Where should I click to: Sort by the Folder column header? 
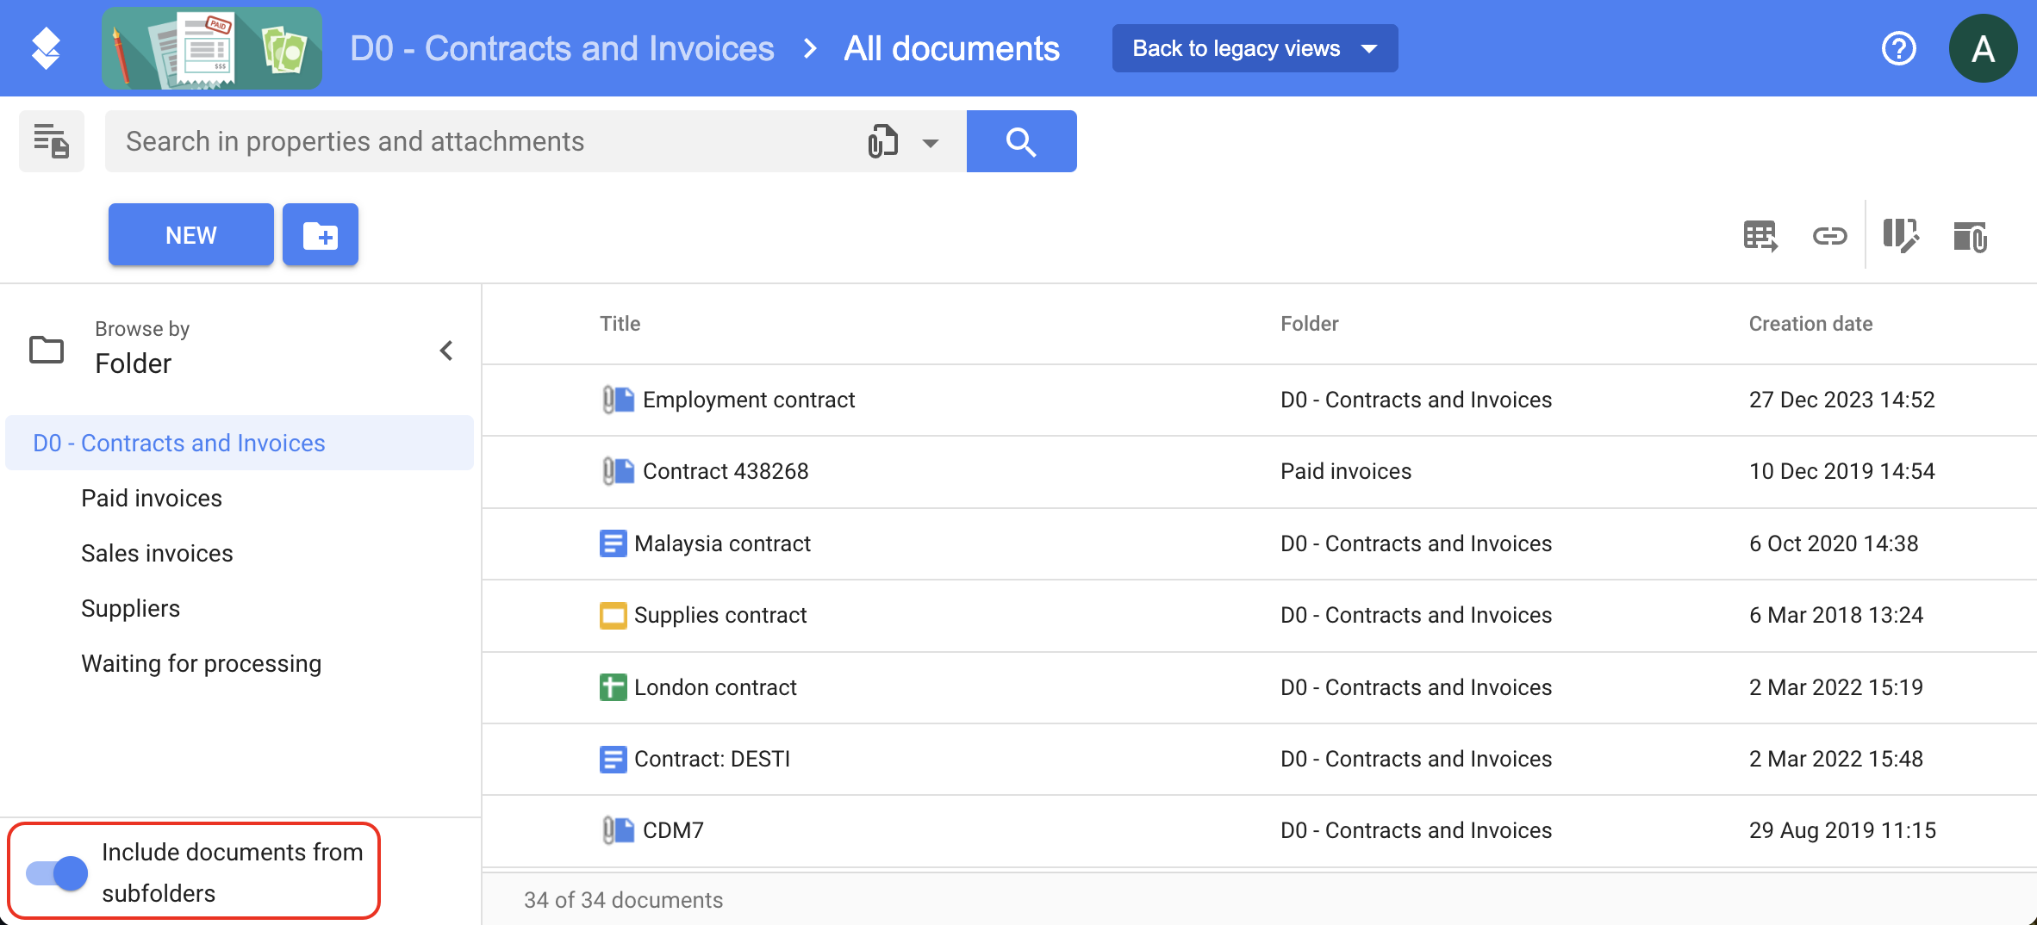point(1310,324)
